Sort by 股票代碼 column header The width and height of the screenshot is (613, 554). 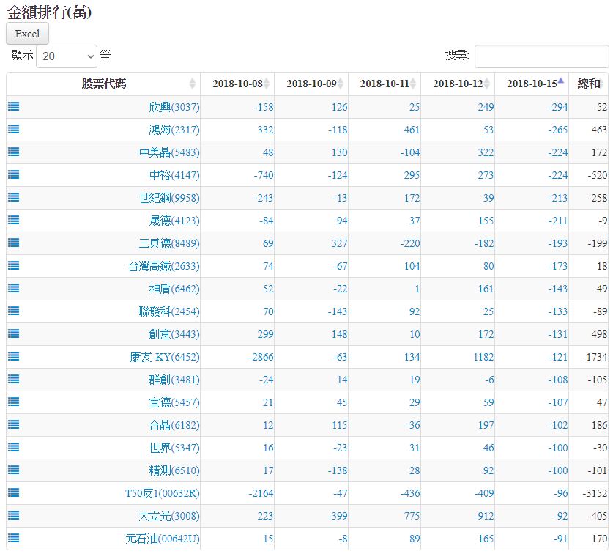103,84
